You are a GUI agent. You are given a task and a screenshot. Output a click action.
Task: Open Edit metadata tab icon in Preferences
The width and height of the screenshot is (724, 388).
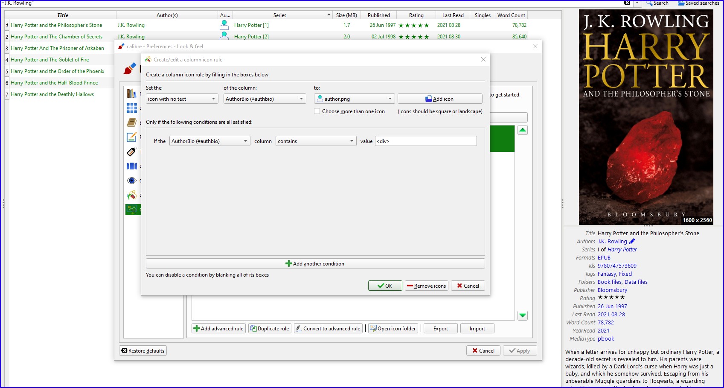132,137
